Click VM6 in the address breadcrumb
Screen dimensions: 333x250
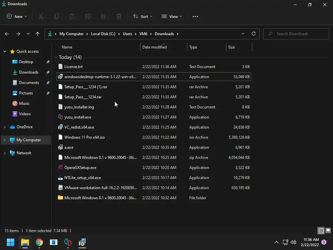coord(143,34)
